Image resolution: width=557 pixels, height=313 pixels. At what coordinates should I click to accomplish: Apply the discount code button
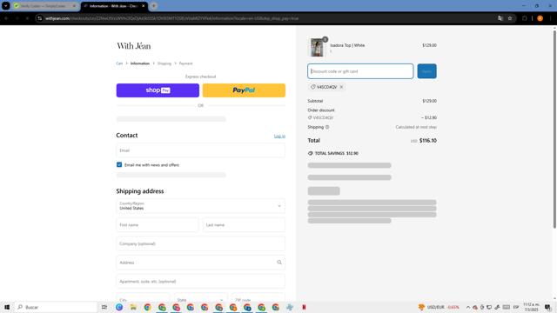tap(426, 71)
